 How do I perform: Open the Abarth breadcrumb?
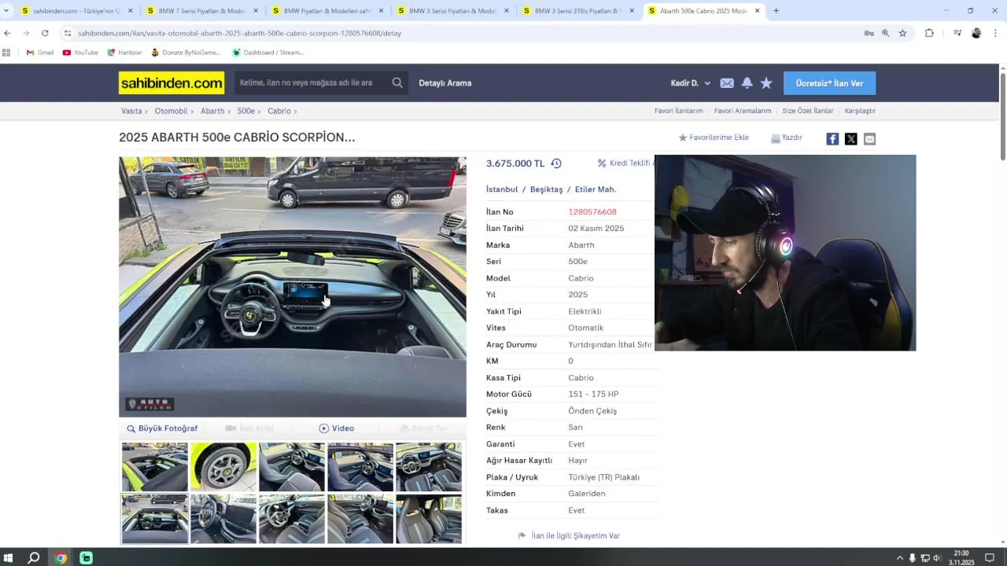click(212, 111)
